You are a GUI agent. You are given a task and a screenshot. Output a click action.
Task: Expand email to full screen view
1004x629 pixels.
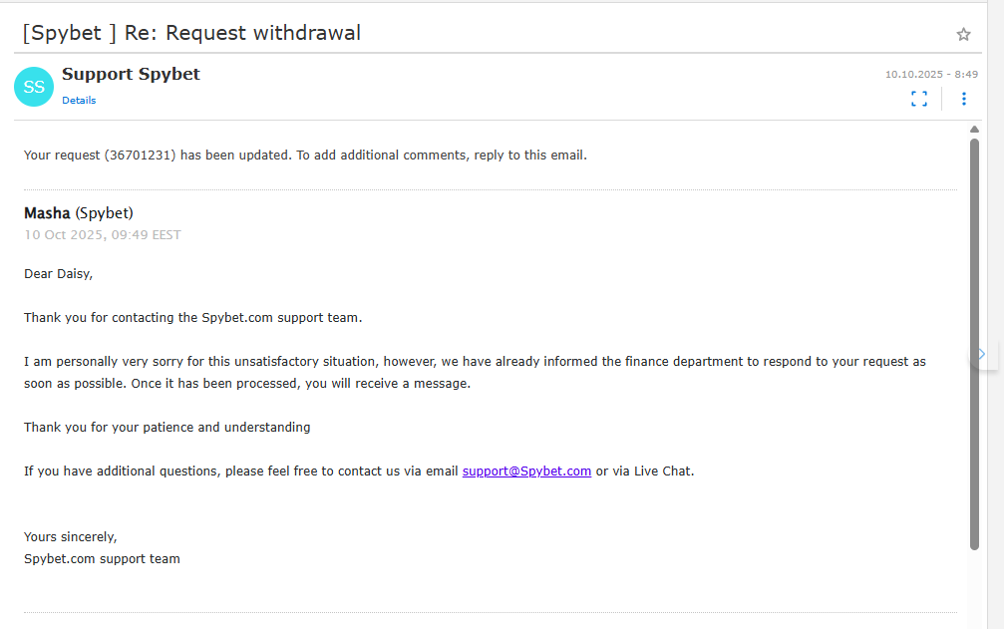(919, 98)
